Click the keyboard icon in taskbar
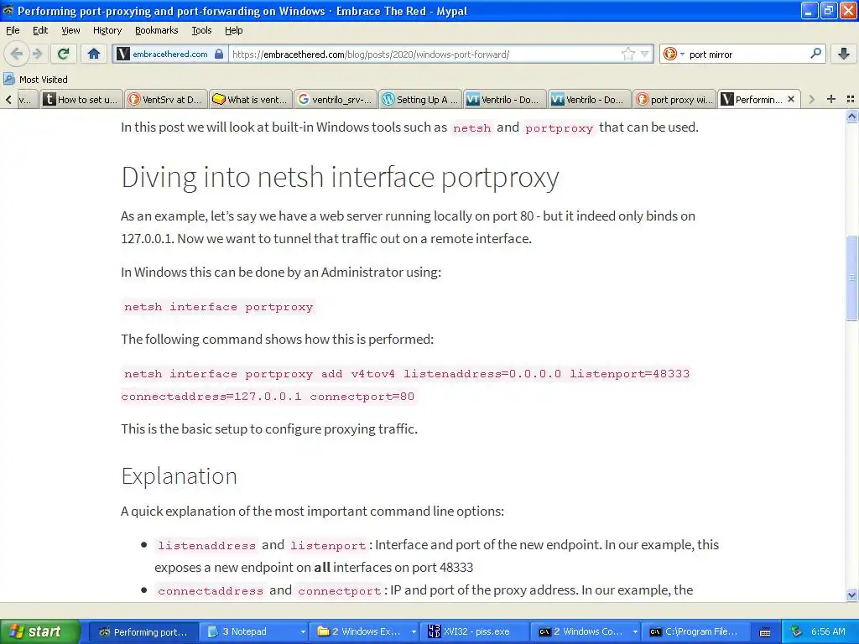 point(765,632)
